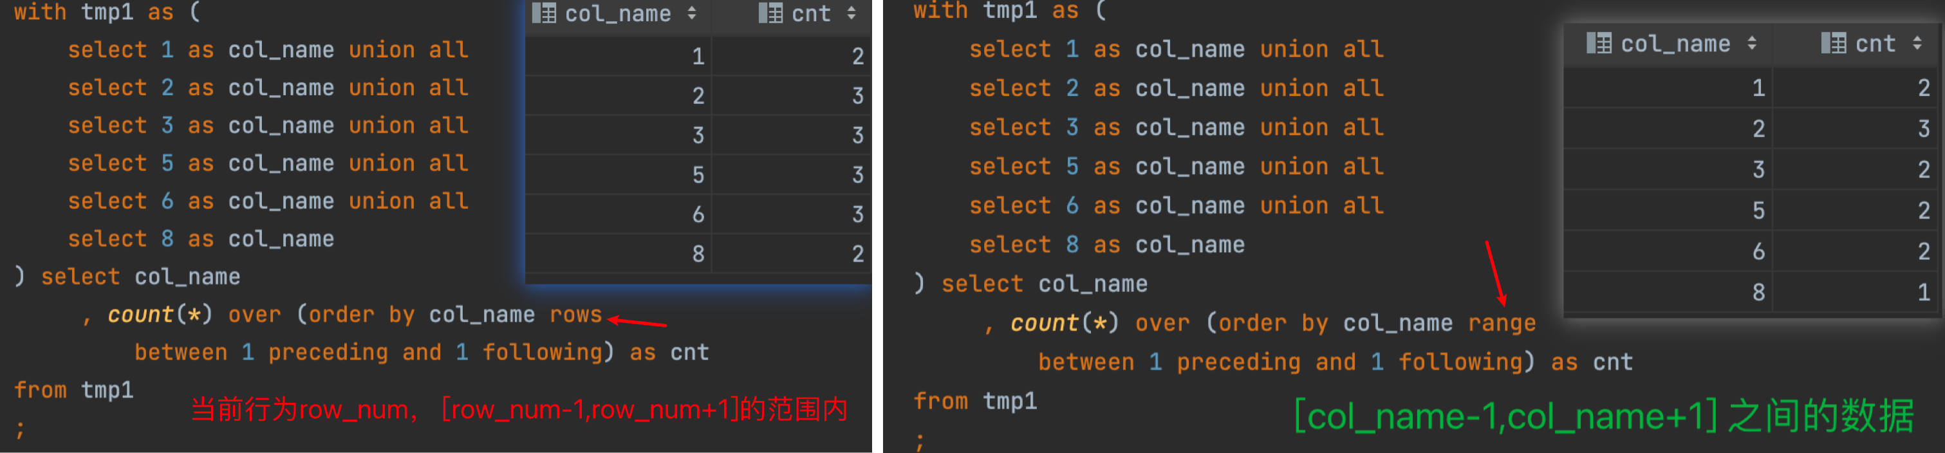Viewport: 1945px width, 453px height.
Task: Click the 'rows' keyword in the left query
Action: click(x=575, y=314)
